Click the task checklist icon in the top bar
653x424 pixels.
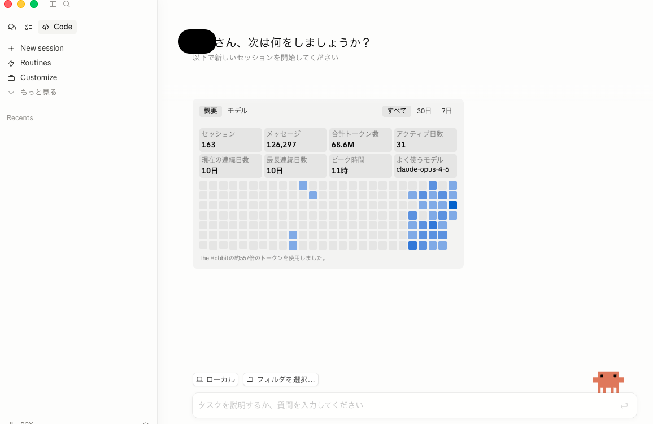coord(29,27)
